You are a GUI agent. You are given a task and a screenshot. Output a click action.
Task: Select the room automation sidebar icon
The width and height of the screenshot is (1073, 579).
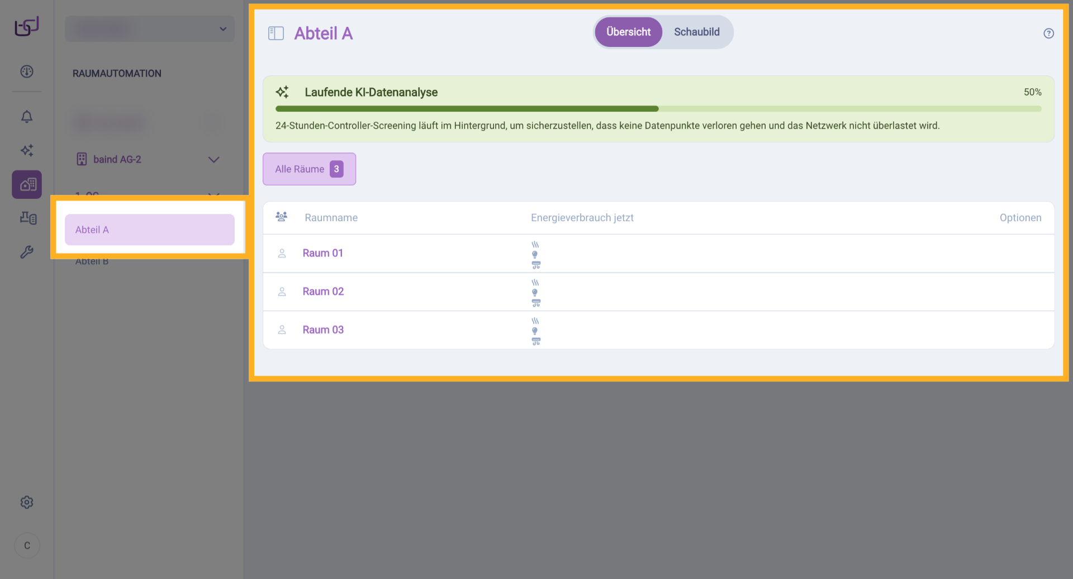coord(27,184)
